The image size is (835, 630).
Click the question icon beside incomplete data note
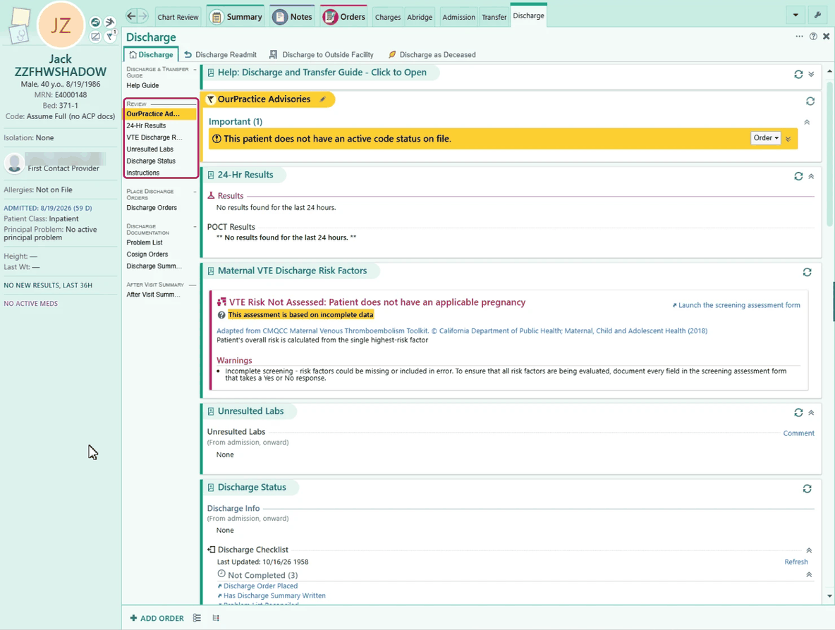[221, 315]
